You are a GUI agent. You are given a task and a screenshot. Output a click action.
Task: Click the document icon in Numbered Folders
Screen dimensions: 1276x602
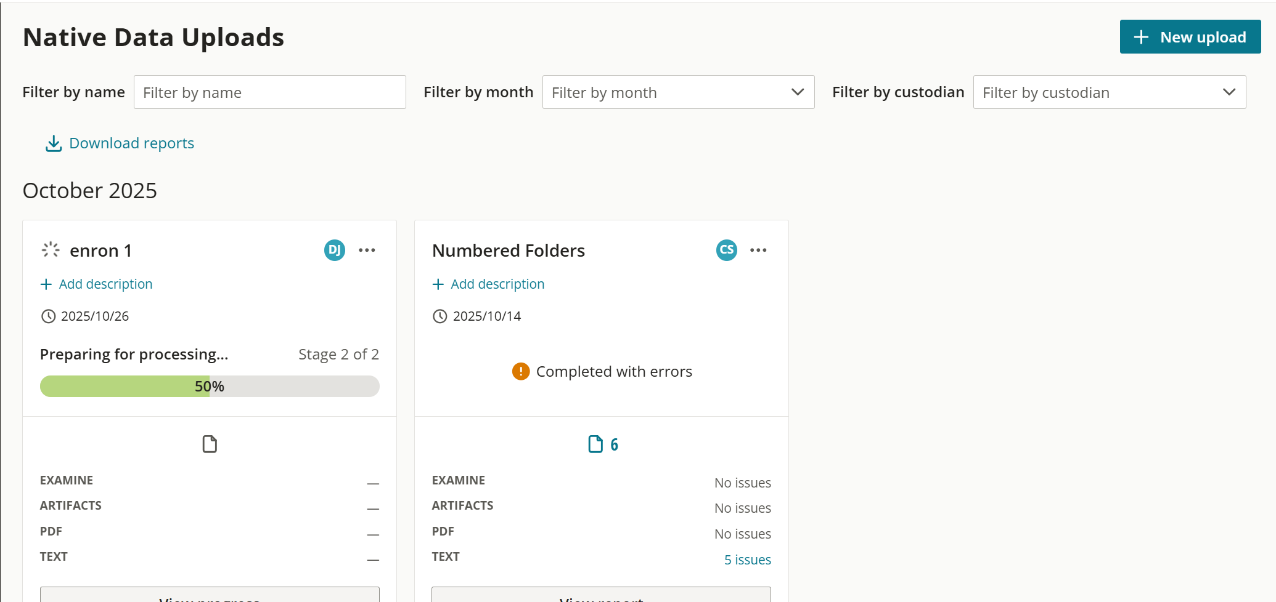595,444
